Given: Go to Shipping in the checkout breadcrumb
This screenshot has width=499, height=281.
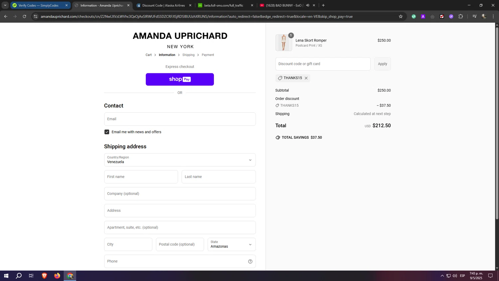Looking at the screenshot, I should (188, 55).
